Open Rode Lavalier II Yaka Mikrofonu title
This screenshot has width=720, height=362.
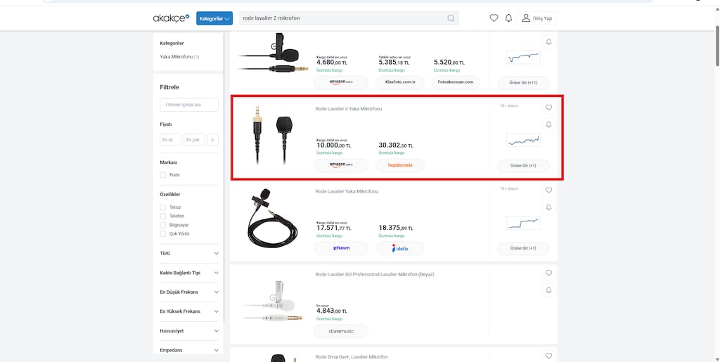[349, 109]
